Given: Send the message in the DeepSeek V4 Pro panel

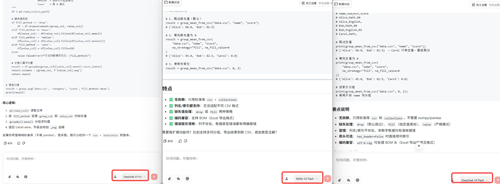Looking at the screenshot, I should (x=154, y=177).
